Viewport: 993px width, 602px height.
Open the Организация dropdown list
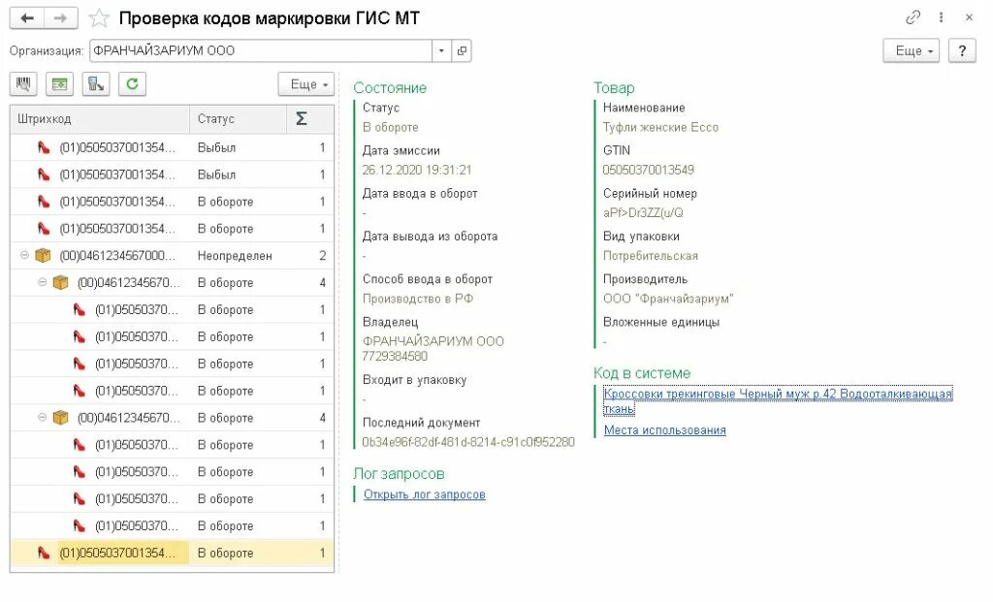tap(442, 50)
